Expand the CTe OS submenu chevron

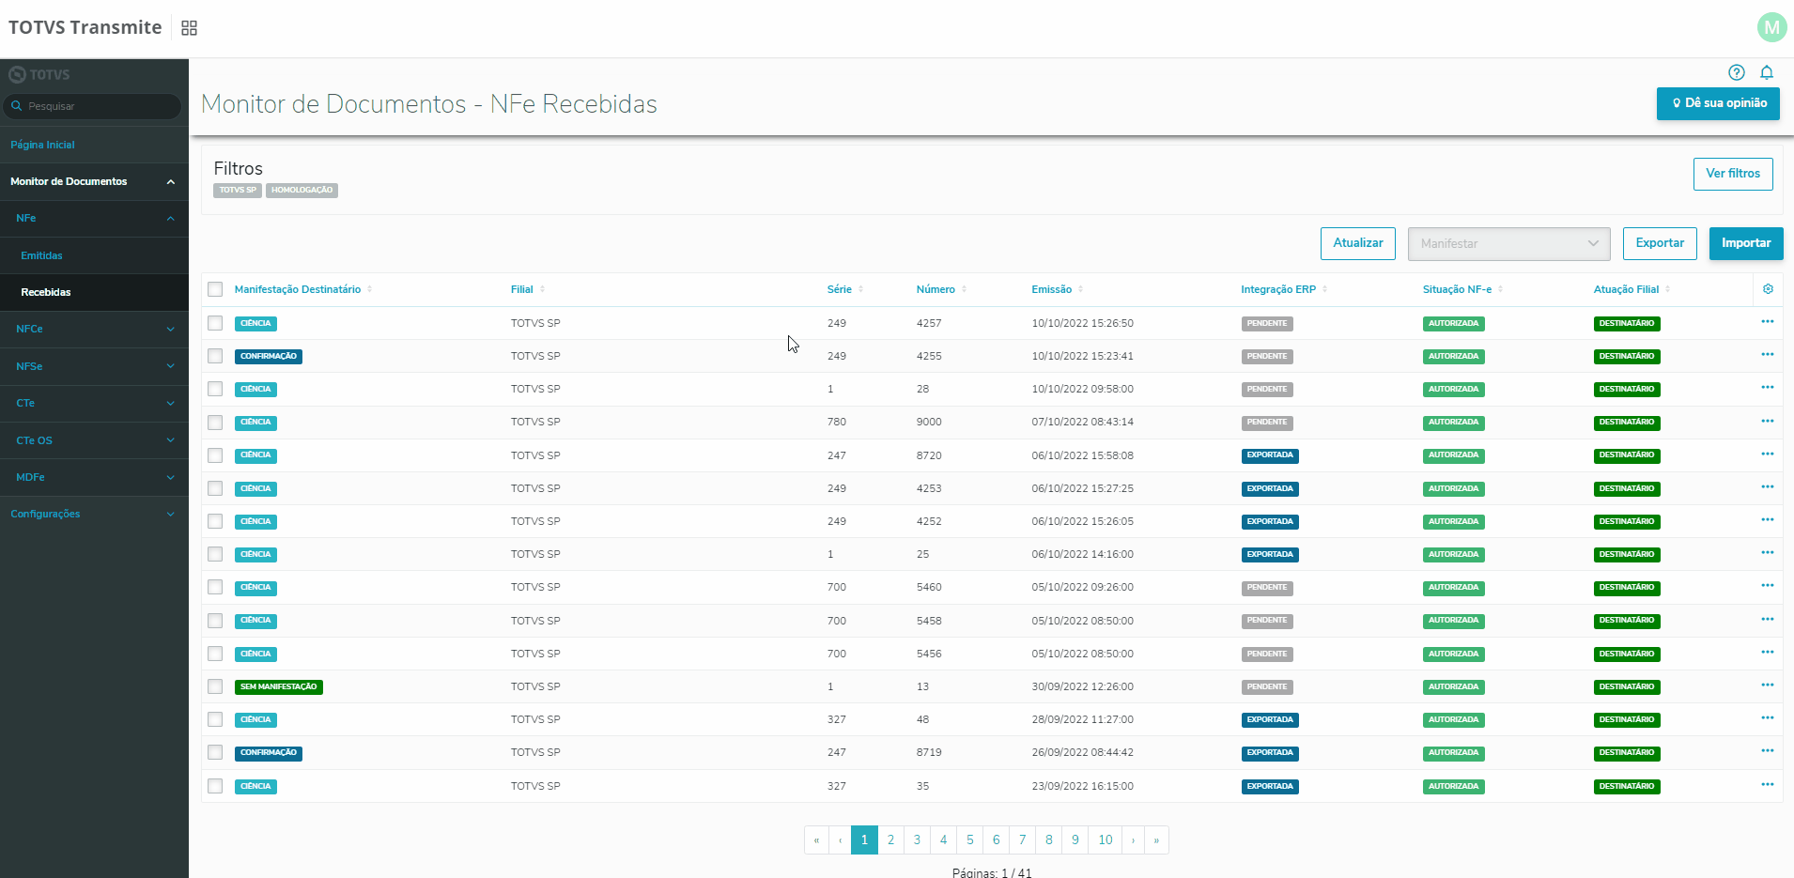point(171,440)
